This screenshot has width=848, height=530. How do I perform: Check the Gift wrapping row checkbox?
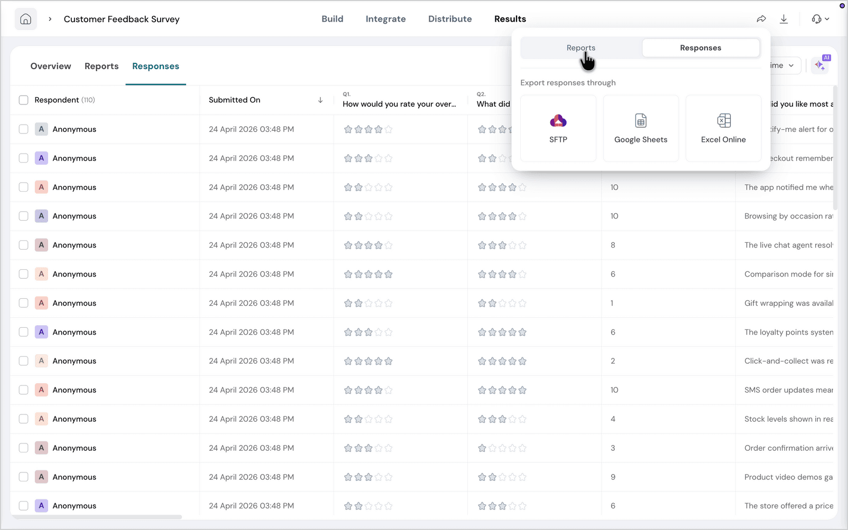[x=23, y=303]
